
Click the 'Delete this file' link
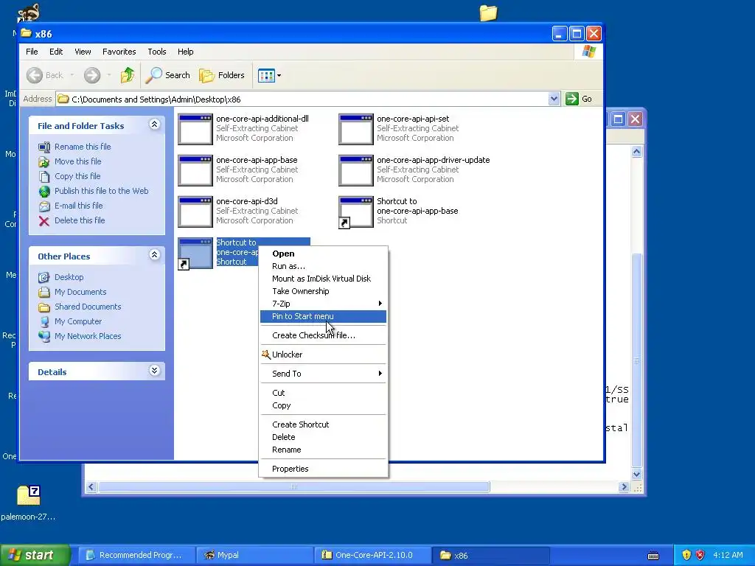(x=80, y=220)
